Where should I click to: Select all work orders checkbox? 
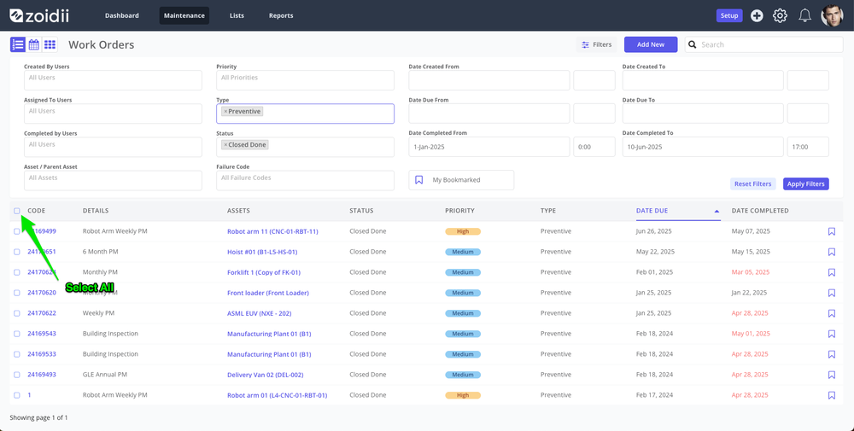(17, 211)
